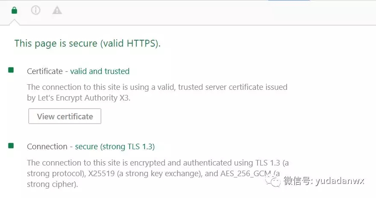Viewport: 376px width, 198px height.
Task: Click the X25519 key exchange text
Action: click(x=101, y=173)
